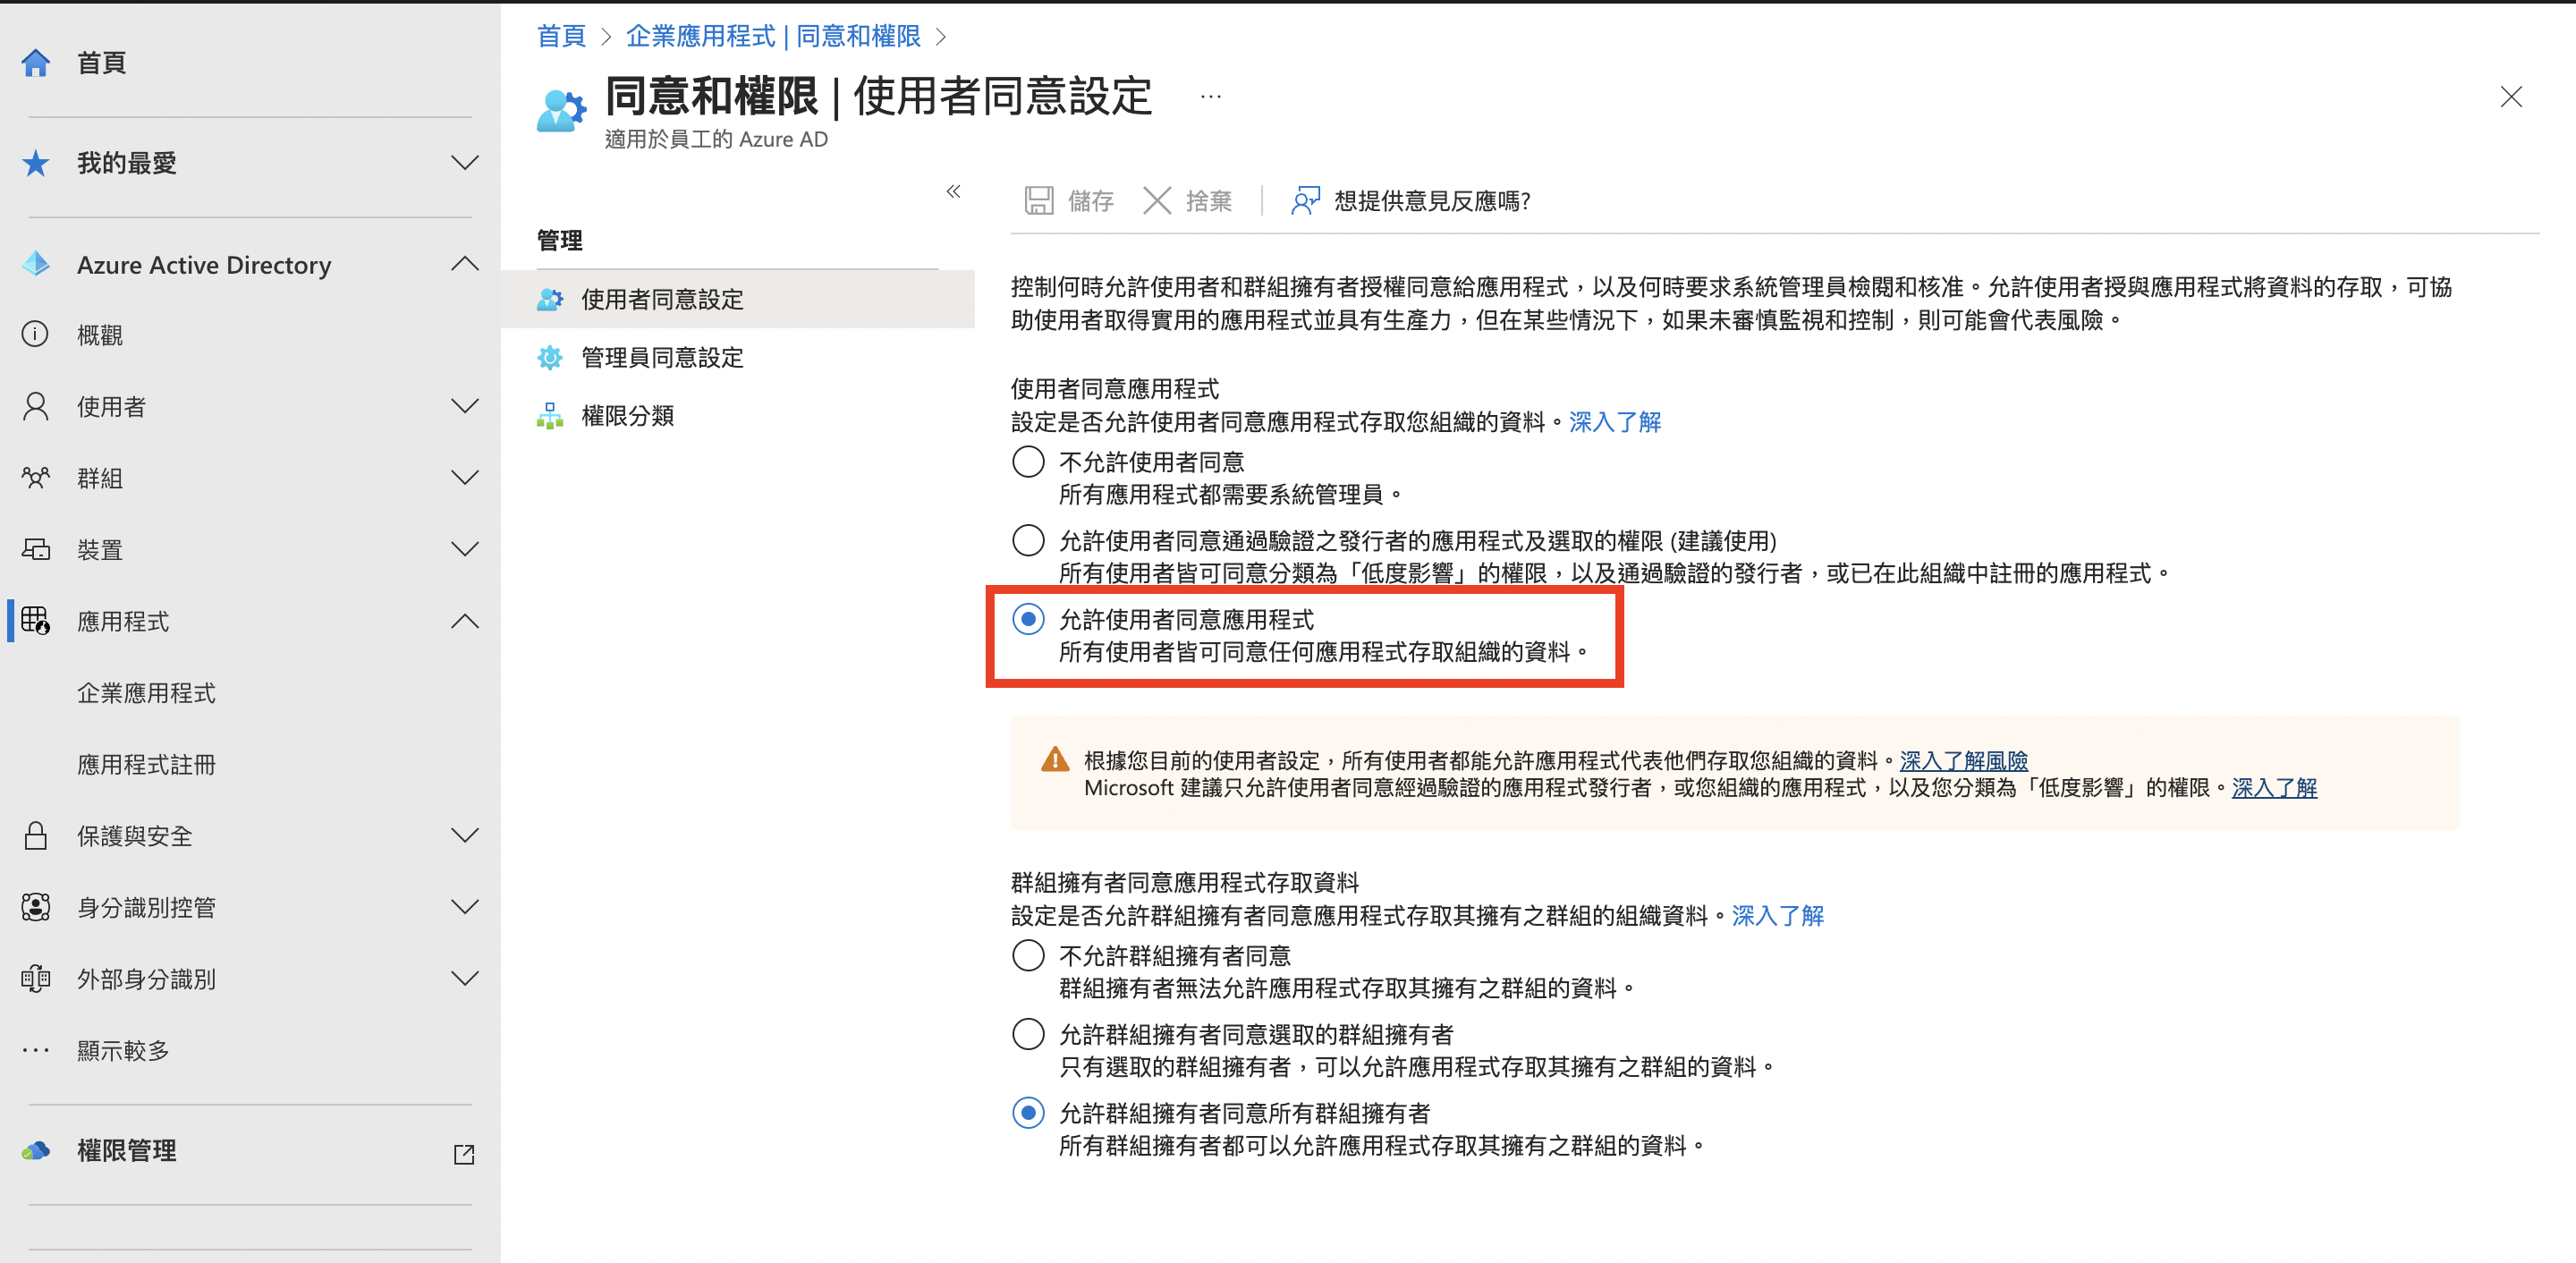Click the 保護與安全 lock icon
This screenshot has height=1263, width=2576.
click(x=36, y=835)
